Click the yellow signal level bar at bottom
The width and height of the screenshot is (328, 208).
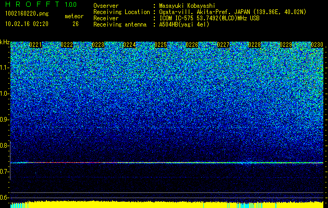pyautogui.click(x=167, y=205)
